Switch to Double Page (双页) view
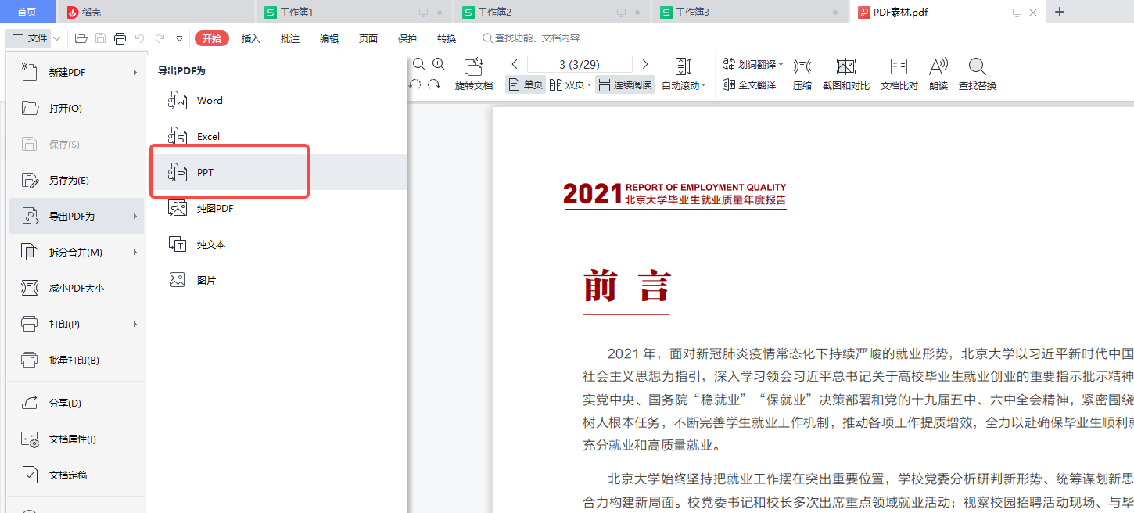This screenshot has width=1134, height=513. [x=569, y=85]
